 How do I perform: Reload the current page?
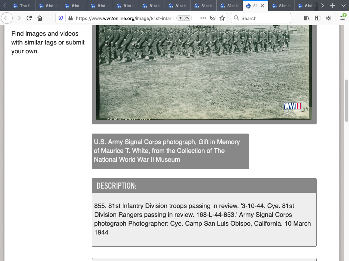pos(29,18)
